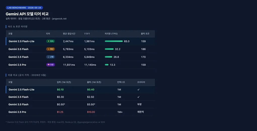The height and width of the screenshot is (131, 257).
Task: Click the TTFT column header
Action: click(87, 34)
